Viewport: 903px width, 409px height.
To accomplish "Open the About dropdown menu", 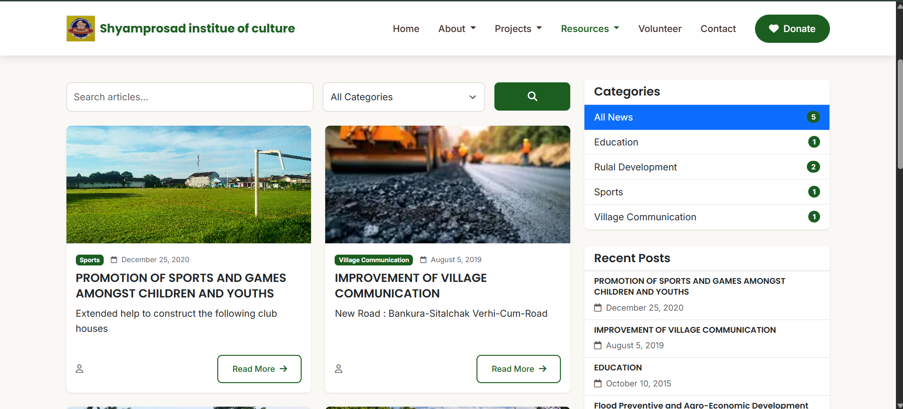I will pos(457,29).
